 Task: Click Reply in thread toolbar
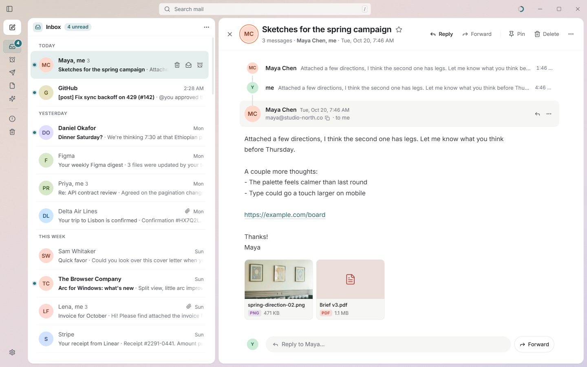point(441,34)
